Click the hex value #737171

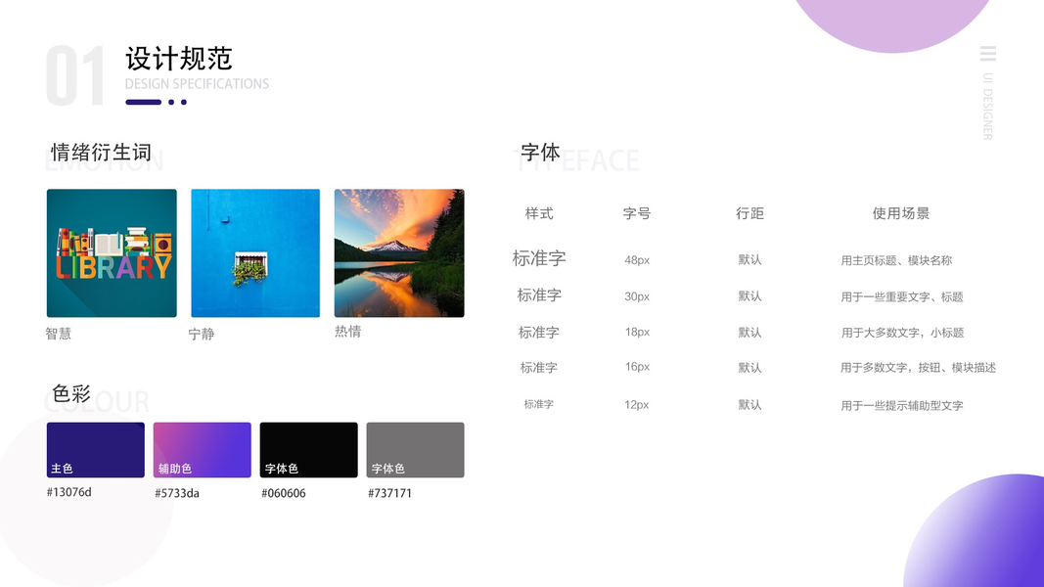(x=389, y=493)
